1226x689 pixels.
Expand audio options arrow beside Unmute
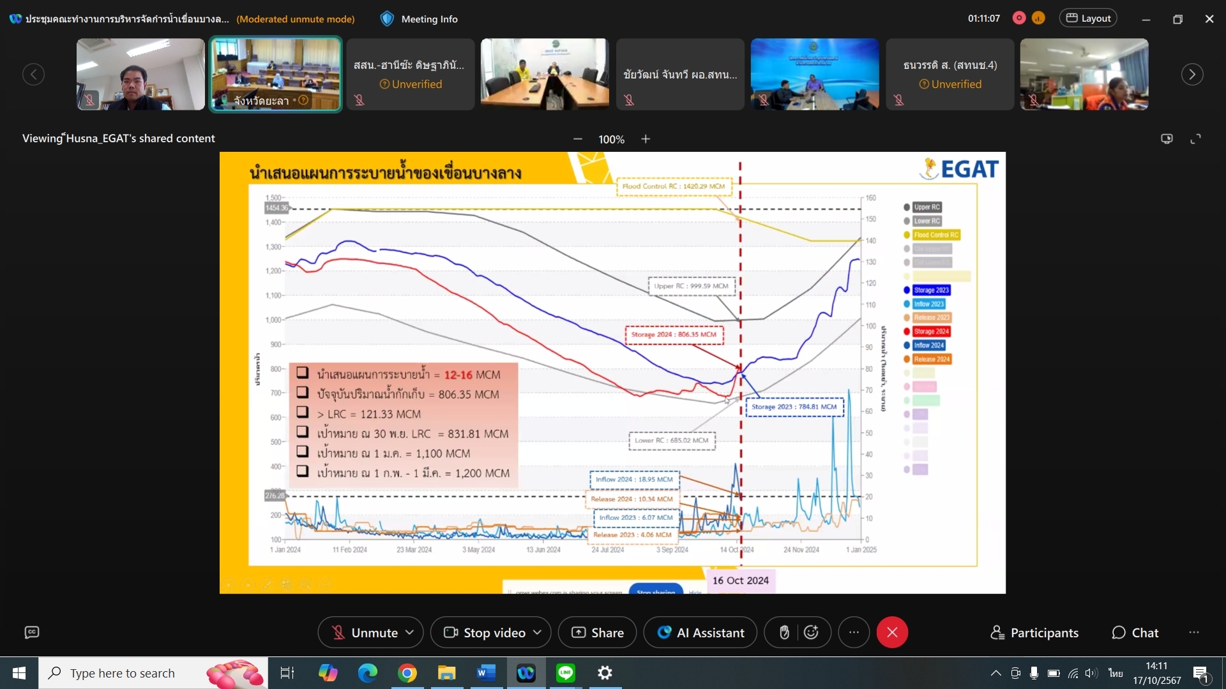pos(410,632)
